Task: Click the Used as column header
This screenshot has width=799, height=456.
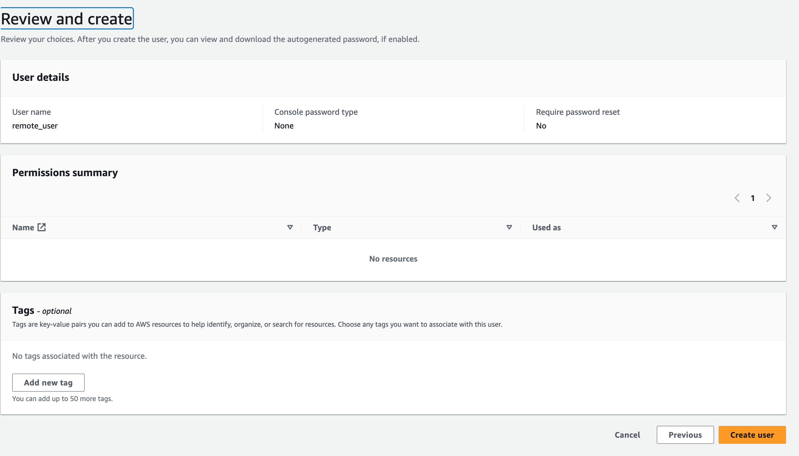Action: point(546,228)
